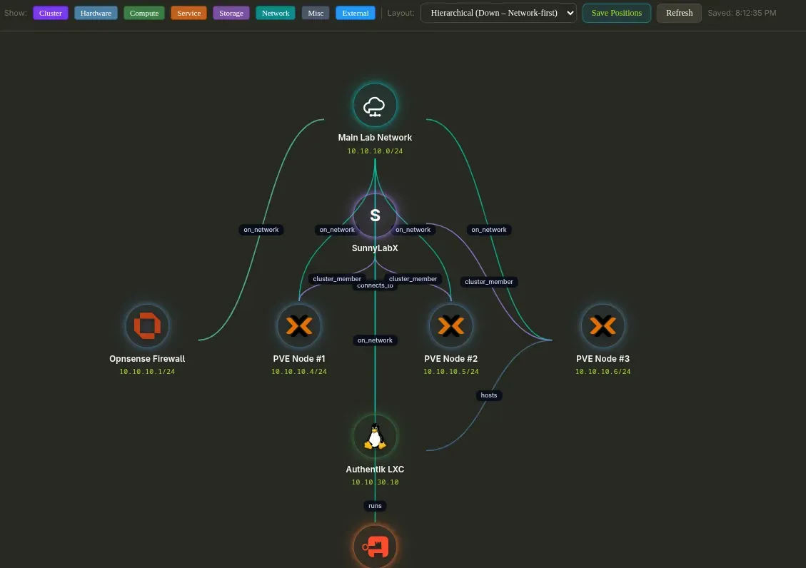Click Save Positions button

[x=616, y=13]
